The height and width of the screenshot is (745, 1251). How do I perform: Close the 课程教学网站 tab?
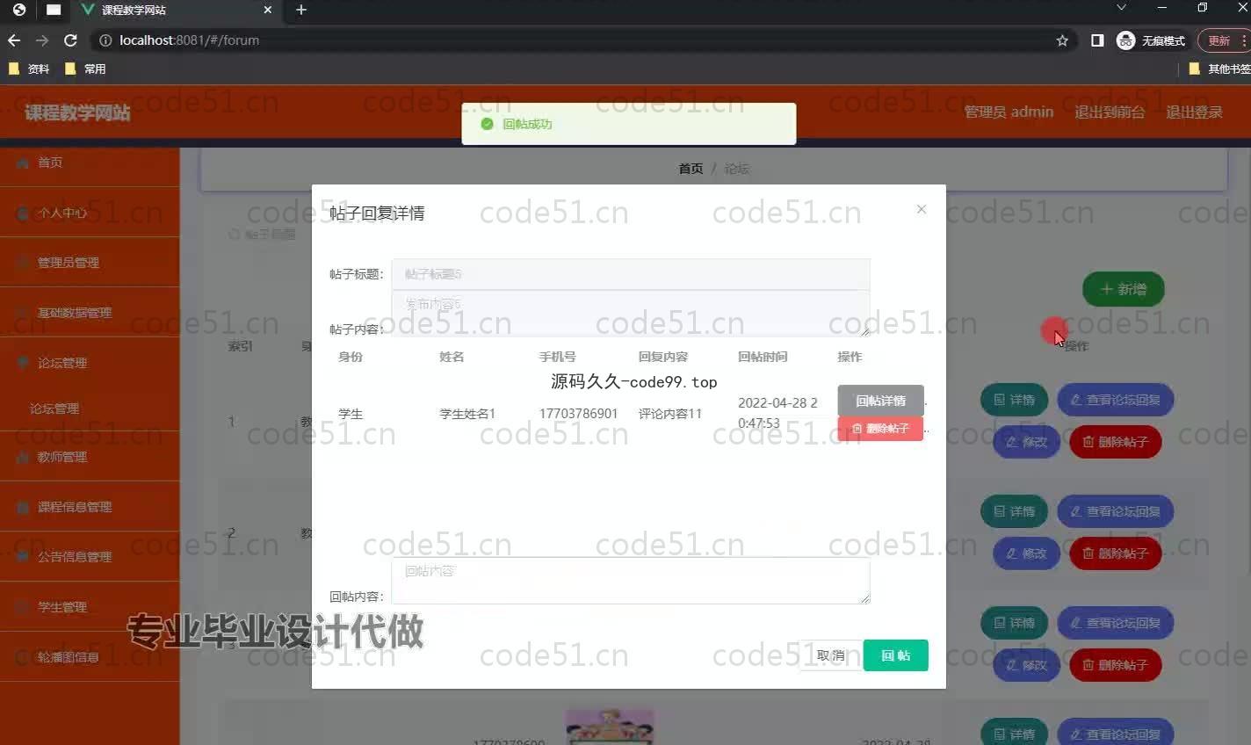(x=268, y=10)
